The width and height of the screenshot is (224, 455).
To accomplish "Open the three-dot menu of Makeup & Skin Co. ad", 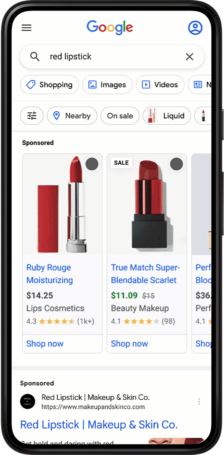I will coord(199,401).
